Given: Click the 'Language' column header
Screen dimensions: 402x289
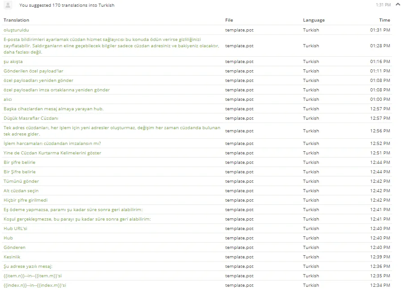Looking at the screenshot, I should click(314, 20).
